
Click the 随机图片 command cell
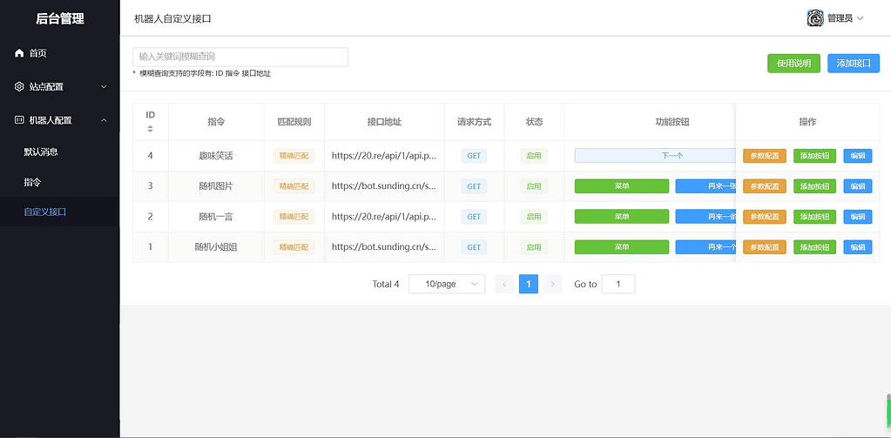(216, 186)
